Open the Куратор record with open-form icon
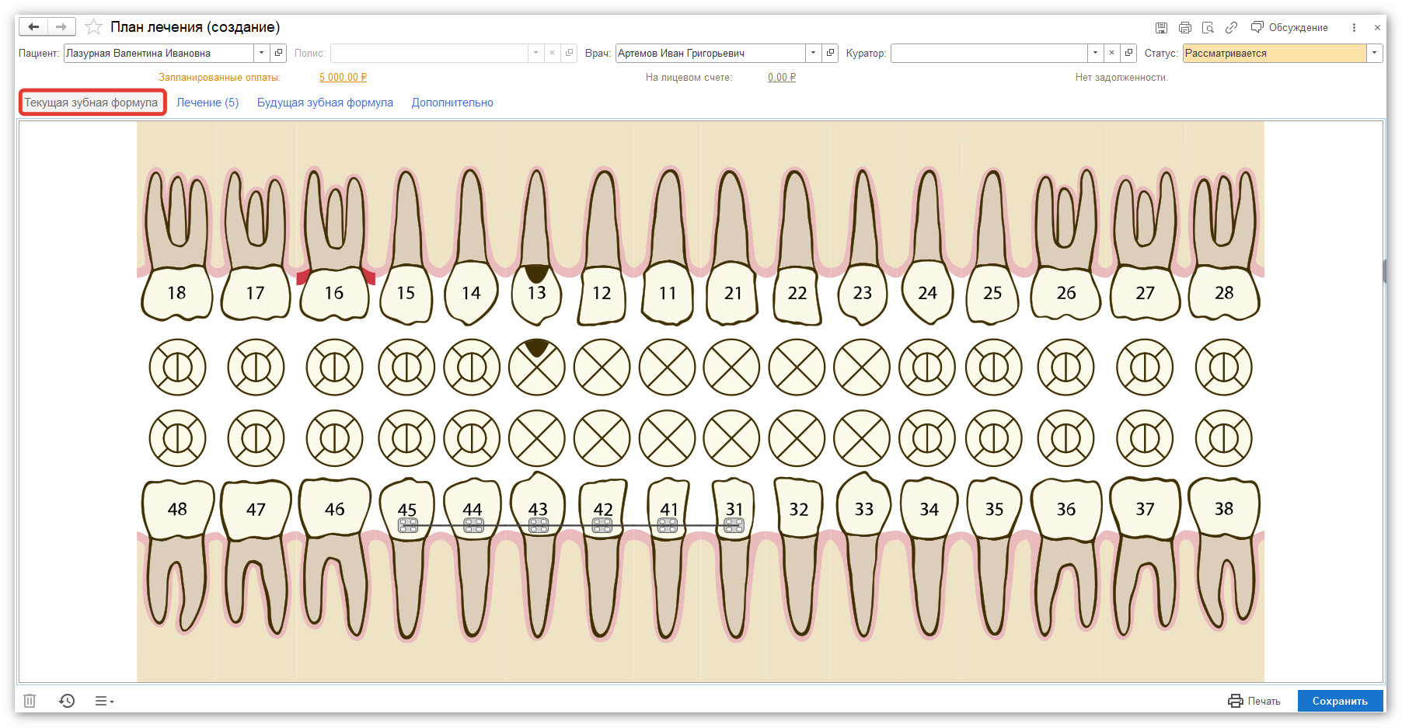The height and width of the screenshot is (728, 1402). click(1128, 53)
